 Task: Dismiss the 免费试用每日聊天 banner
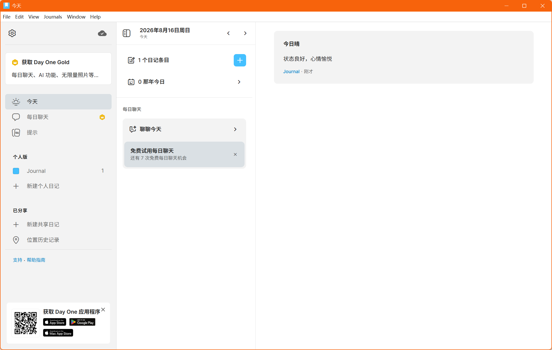click(x=235, y=155)
